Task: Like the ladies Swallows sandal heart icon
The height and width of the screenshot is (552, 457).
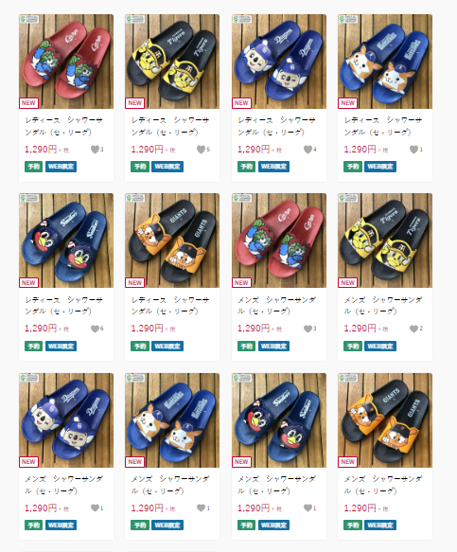Action: [x=95, y=329]
